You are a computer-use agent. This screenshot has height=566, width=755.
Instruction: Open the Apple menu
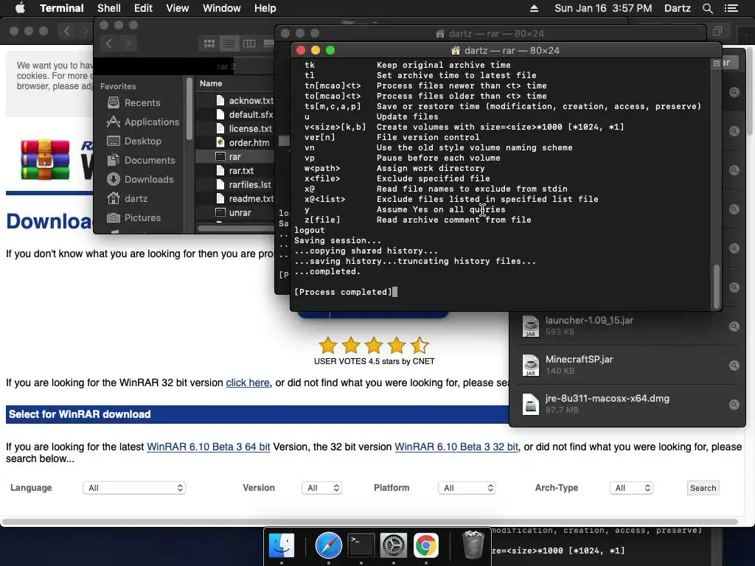tap(20, 8)
